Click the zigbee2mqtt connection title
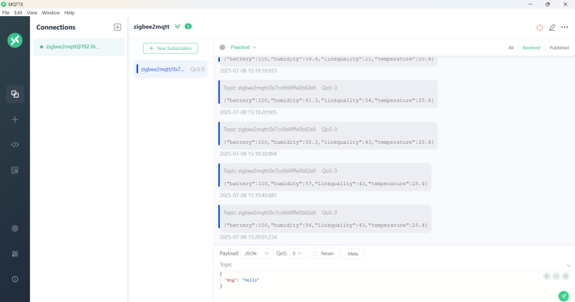The width and height of the screenshot is (575, 302). coord(151,27)
